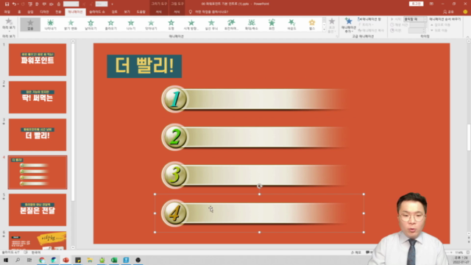Viewport: 471px width, 265px height.
Task: Switch to the Transitions (전환) tab
Action: [58, 12]
